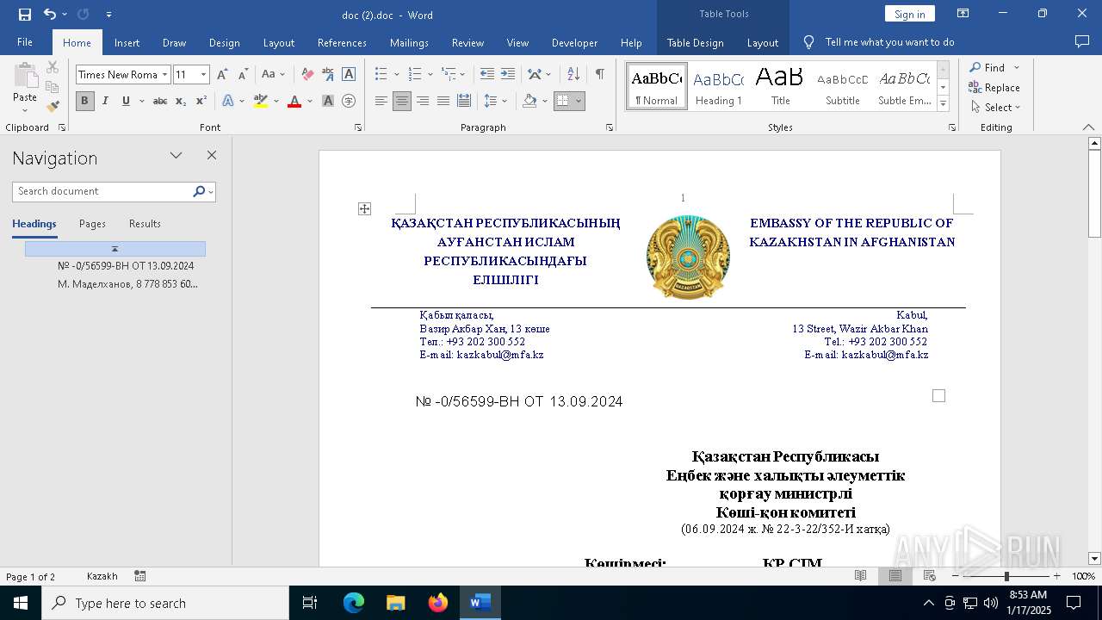Expand the Styles gallery More arrow
The height and width of the screenshot is (620, 1102).
(944, 104)
